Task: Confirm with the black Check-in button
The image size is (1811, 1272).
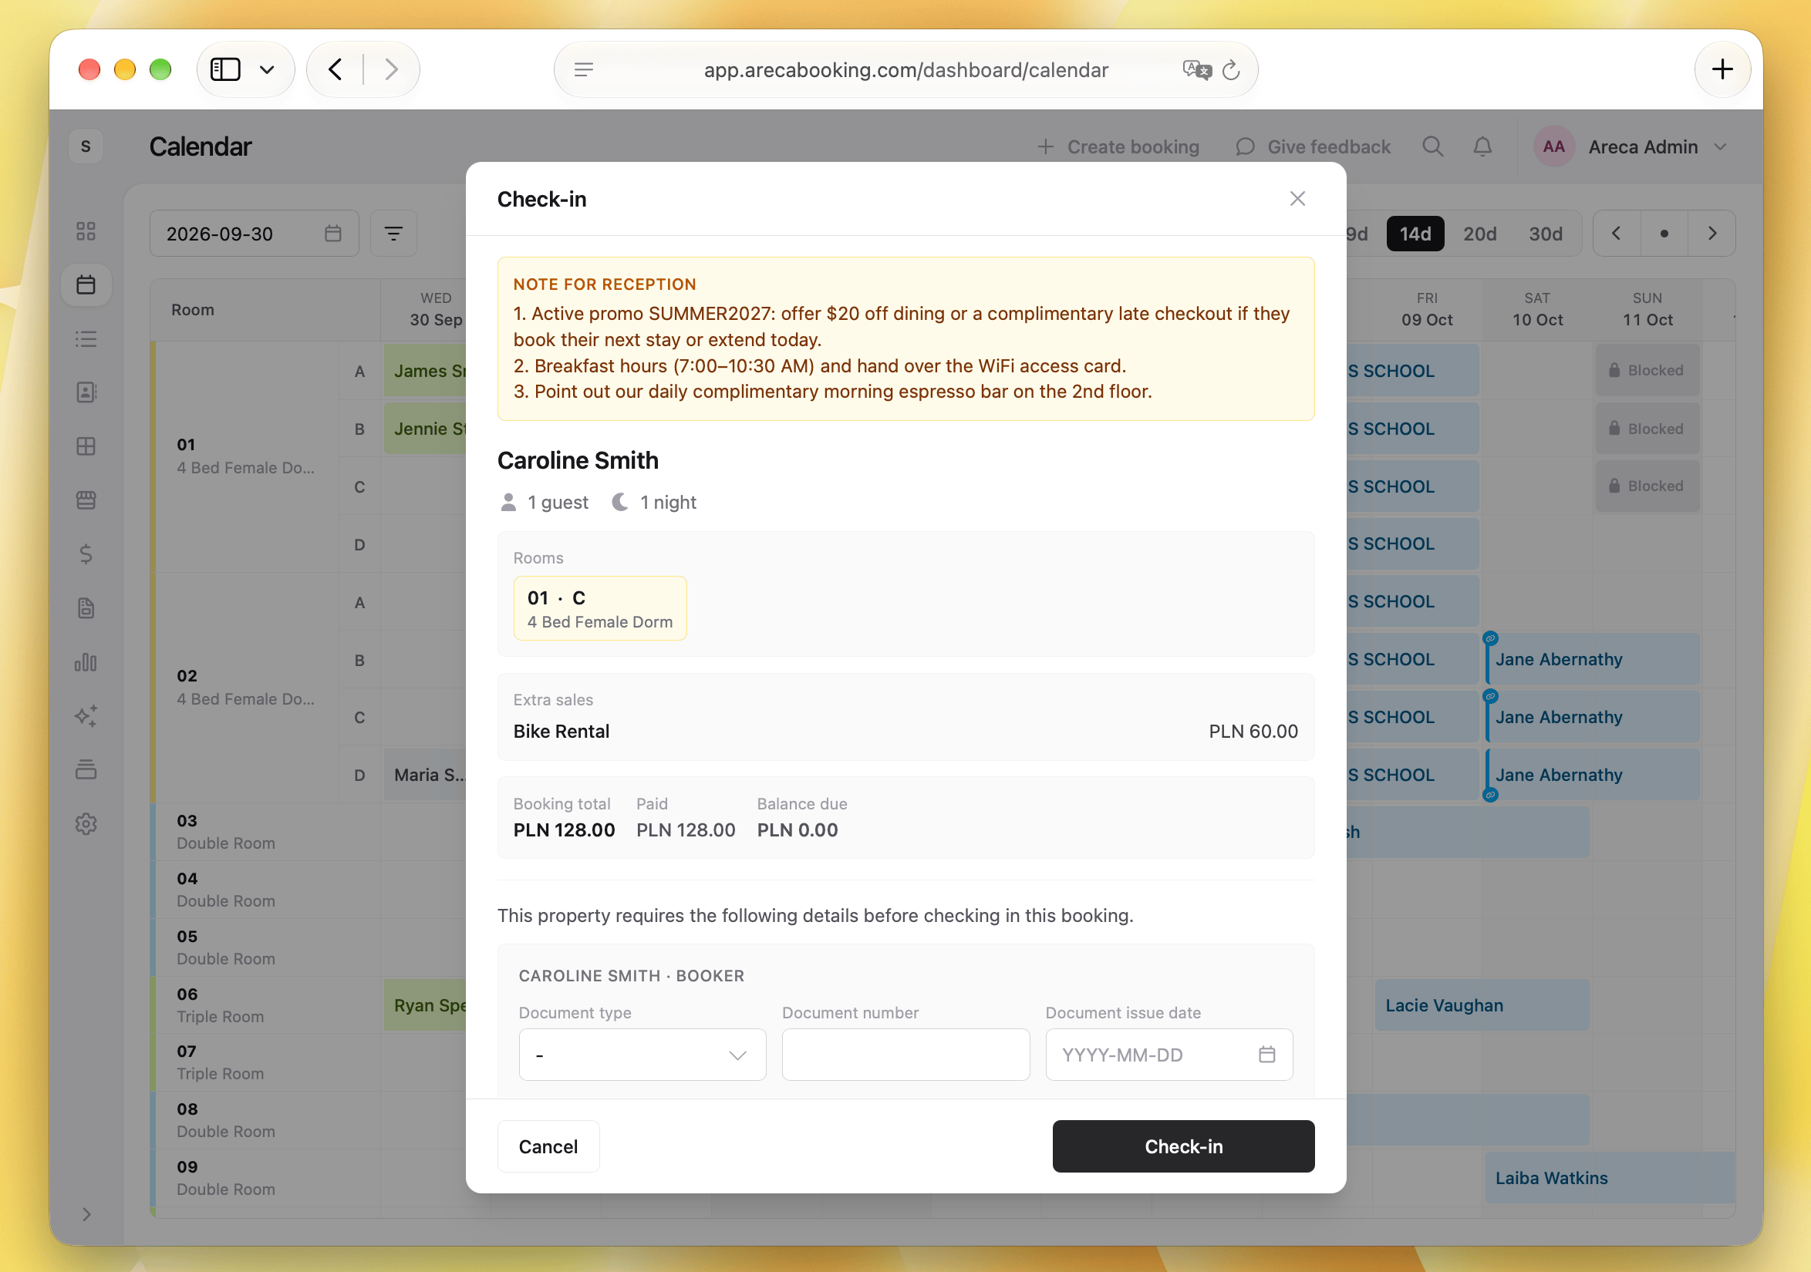Action: [1183, 1146]
